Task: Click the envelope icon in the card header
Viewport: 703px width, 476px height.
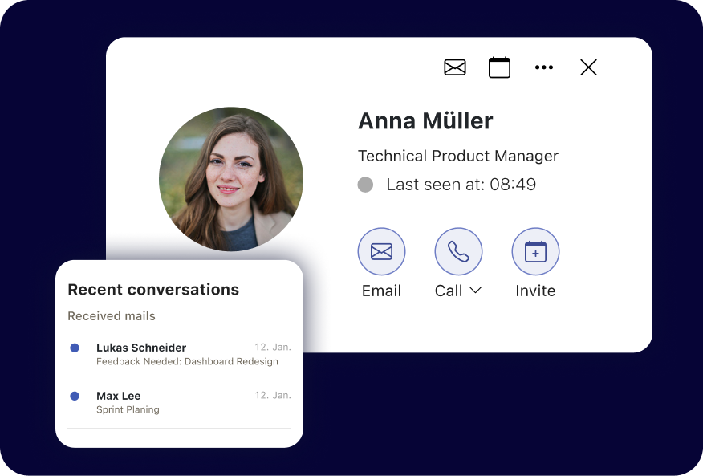Action: pos(455,67)
